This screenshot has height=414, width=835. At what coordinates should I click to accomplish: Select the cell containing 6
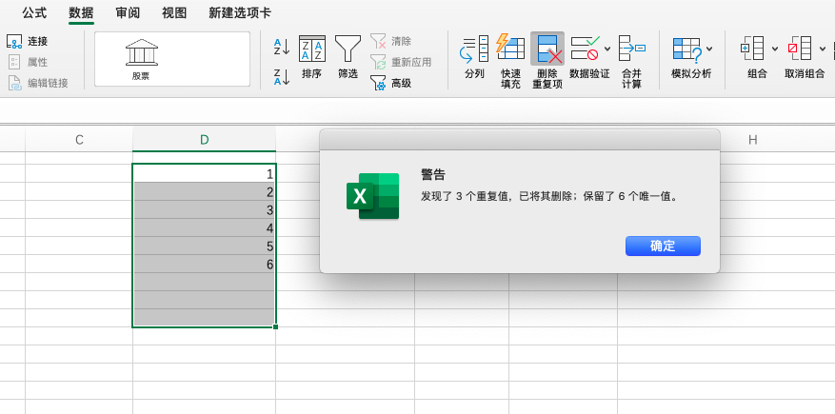tap(205, 264)
